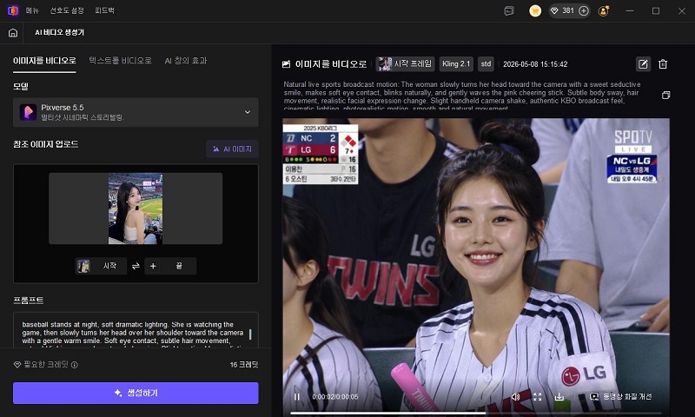Click the edit/regenerate pencil icon
695x417 pixels.
coord(643,64)
